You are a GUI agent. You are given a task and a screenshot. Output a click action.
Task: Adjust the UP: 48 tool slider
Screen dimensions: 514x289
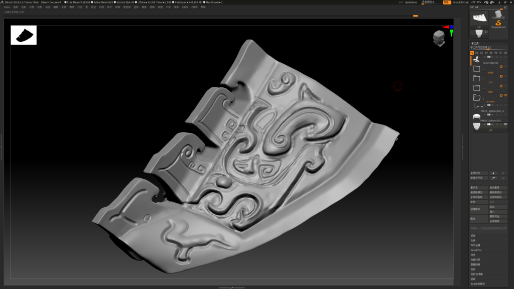pyautogui.click(x=486, y=7)
